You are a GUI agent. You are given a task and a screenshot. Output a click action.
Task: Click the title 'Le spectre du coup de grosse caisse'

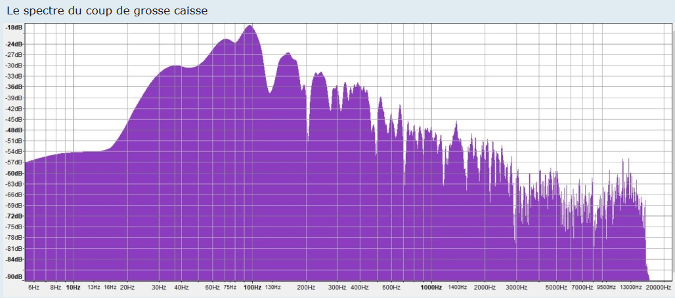(107, 10)
